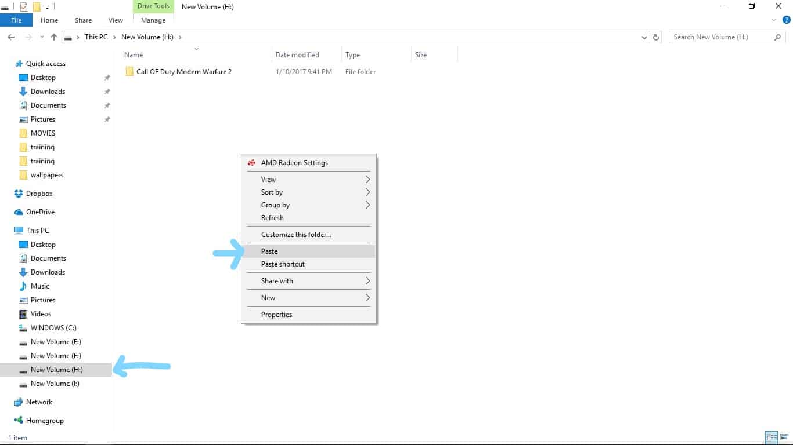Expand the New submenu in the context menu

[309, 298]
